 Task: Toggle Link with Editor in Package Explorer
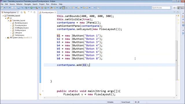(x=25, y=12)
